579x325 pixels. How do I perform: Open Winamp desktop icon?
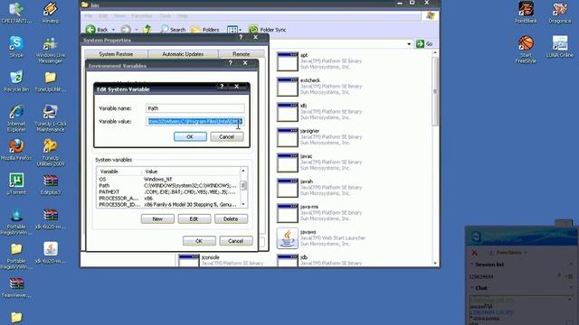click(51, 13)
